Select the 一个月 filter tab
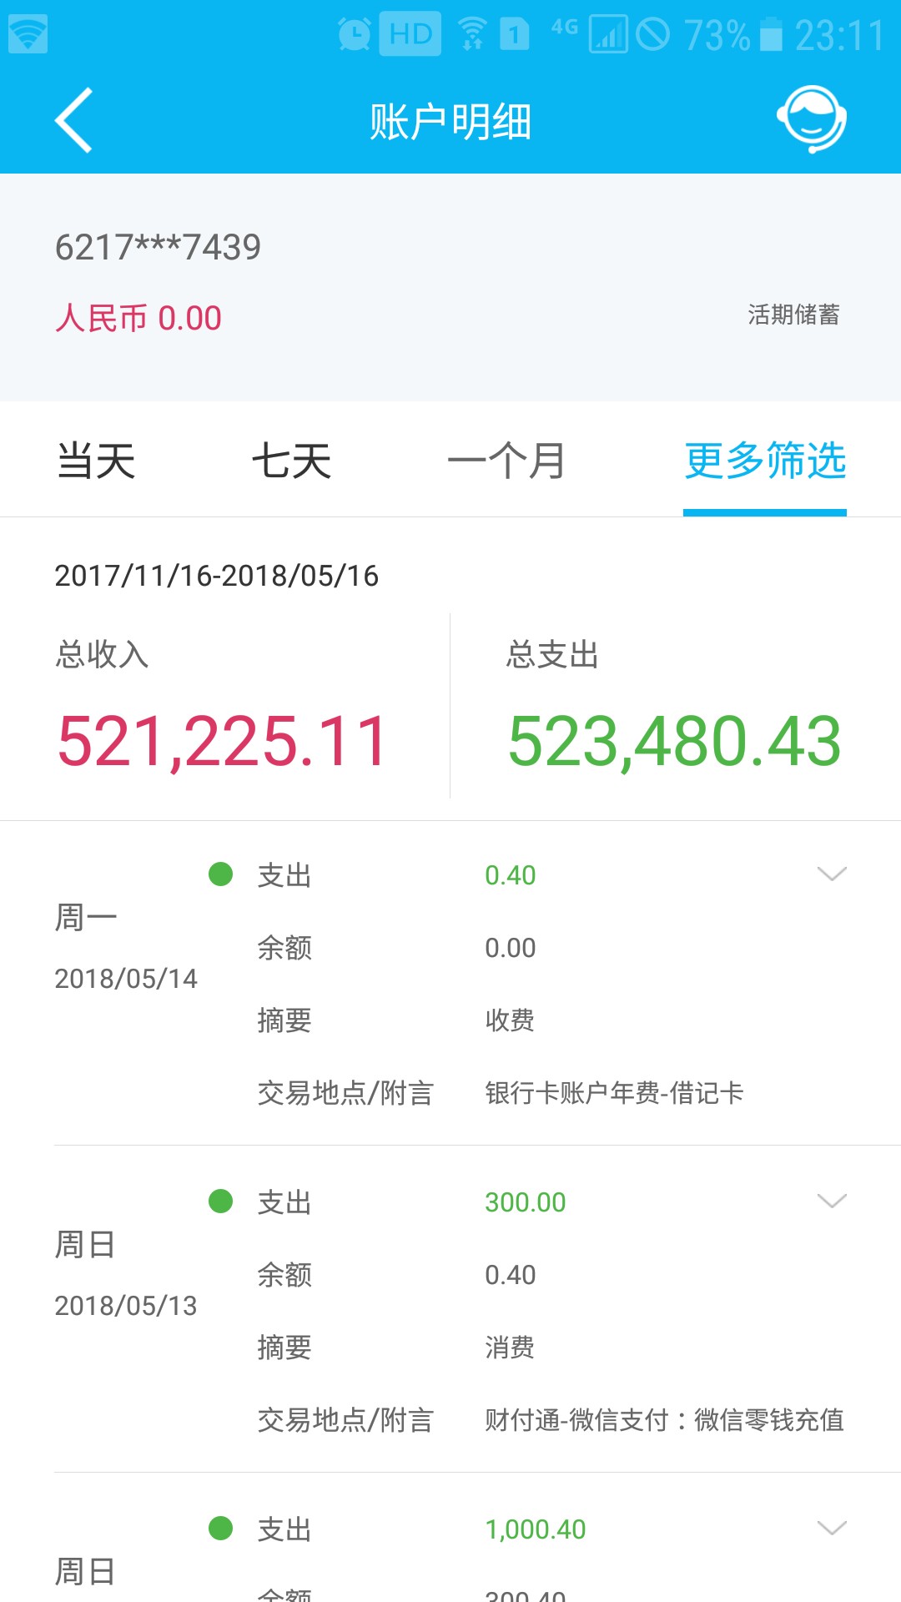The image size is (901, 1602). pos(506,461)
